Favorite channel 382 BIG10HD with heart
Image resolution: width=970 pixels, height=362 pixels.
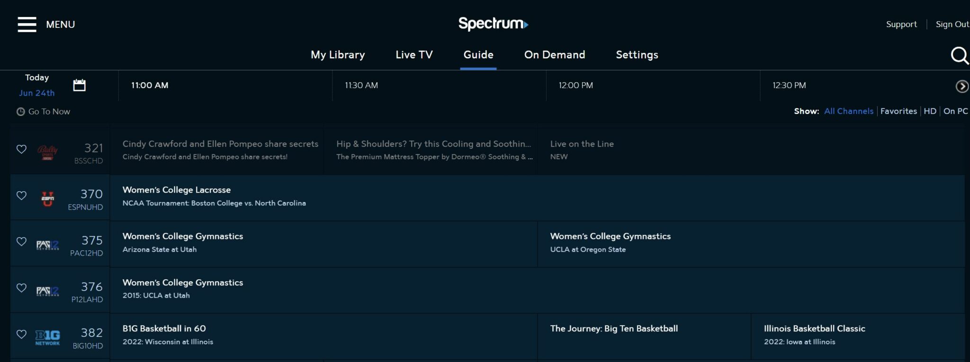[21, 334]
